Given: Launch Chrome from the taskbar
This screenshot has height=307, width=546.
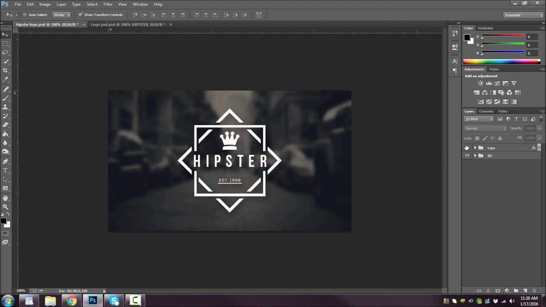Looking at the screenshot, I should coord(71,301).
